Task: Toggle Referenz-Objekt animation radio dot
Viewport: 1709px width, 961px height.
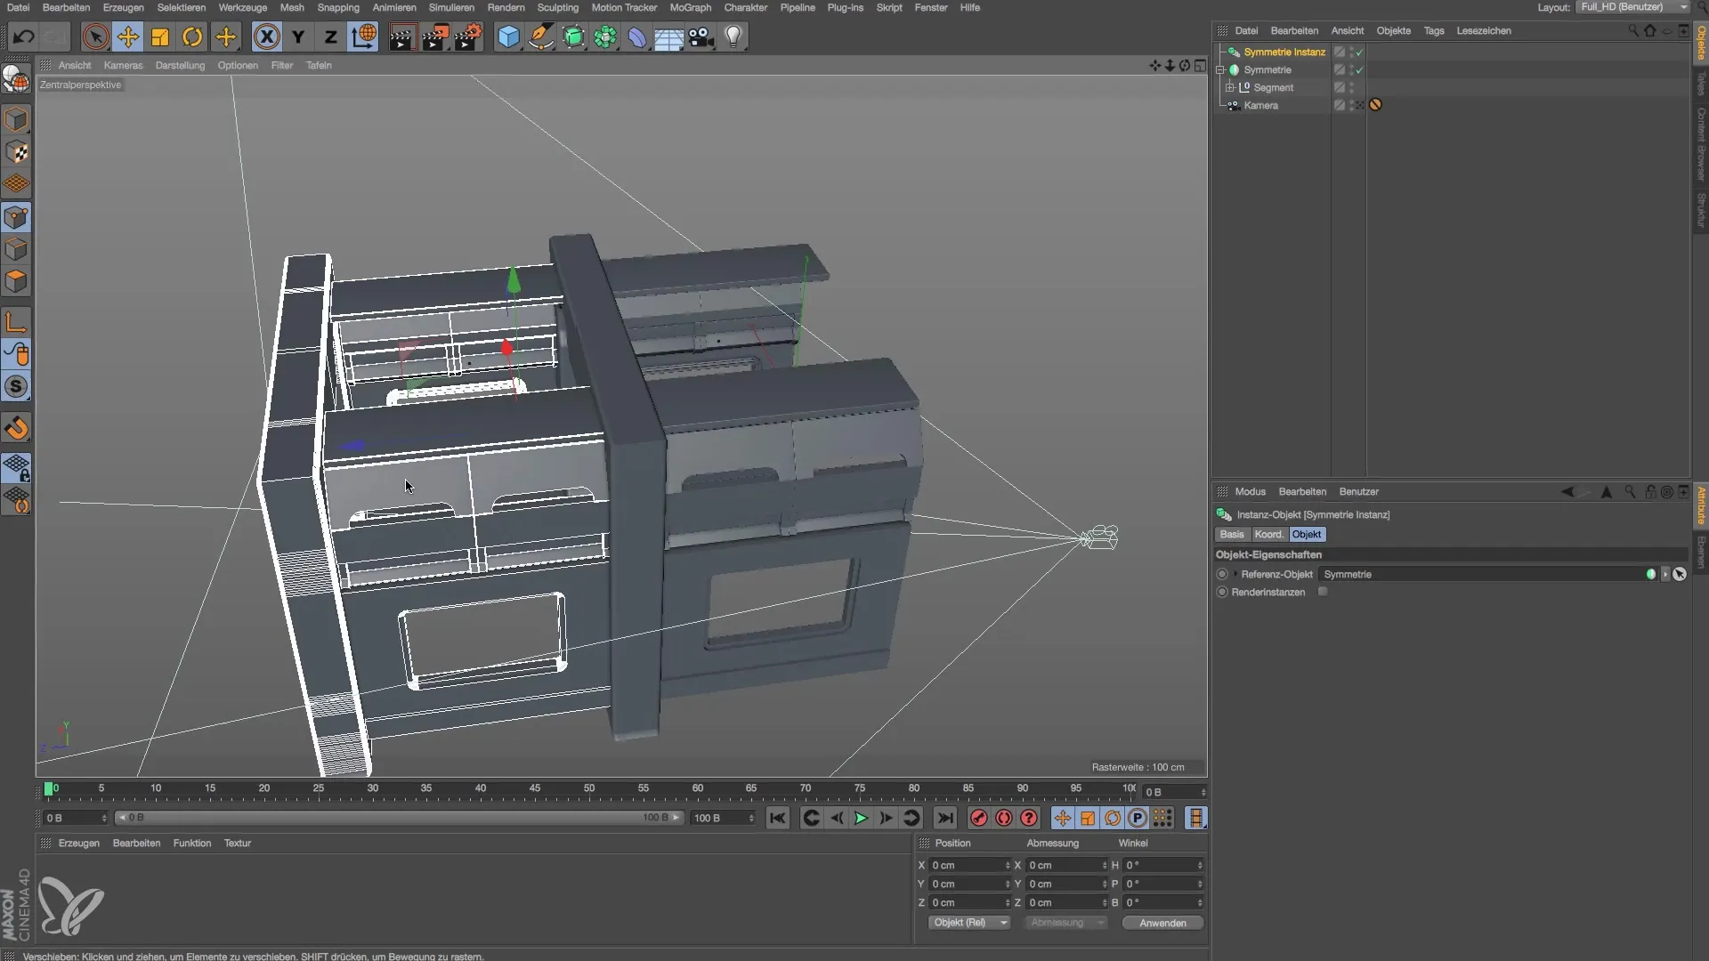Action: (x=1222, y=574)
